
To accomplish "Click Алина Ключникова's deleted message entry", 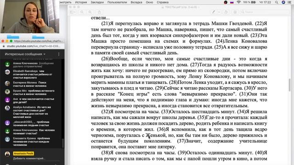I will pyautogui.click(x=34, y=65).
